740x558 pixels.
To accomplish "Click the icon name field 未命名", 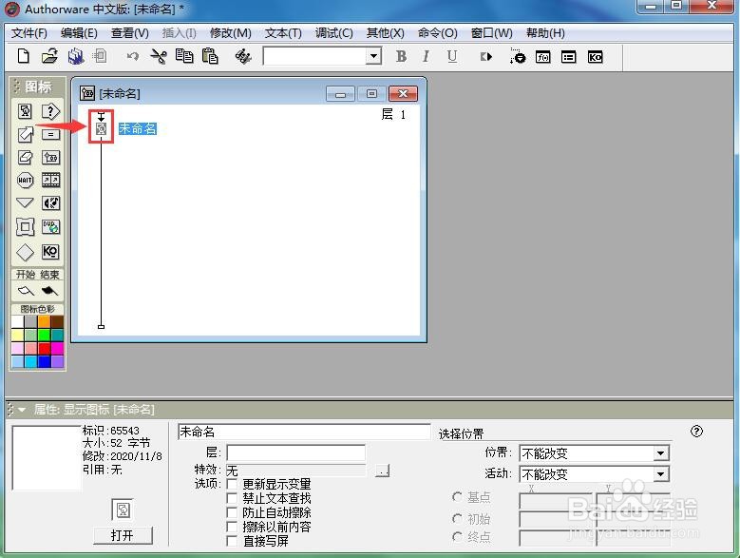I will coord(304,432).
